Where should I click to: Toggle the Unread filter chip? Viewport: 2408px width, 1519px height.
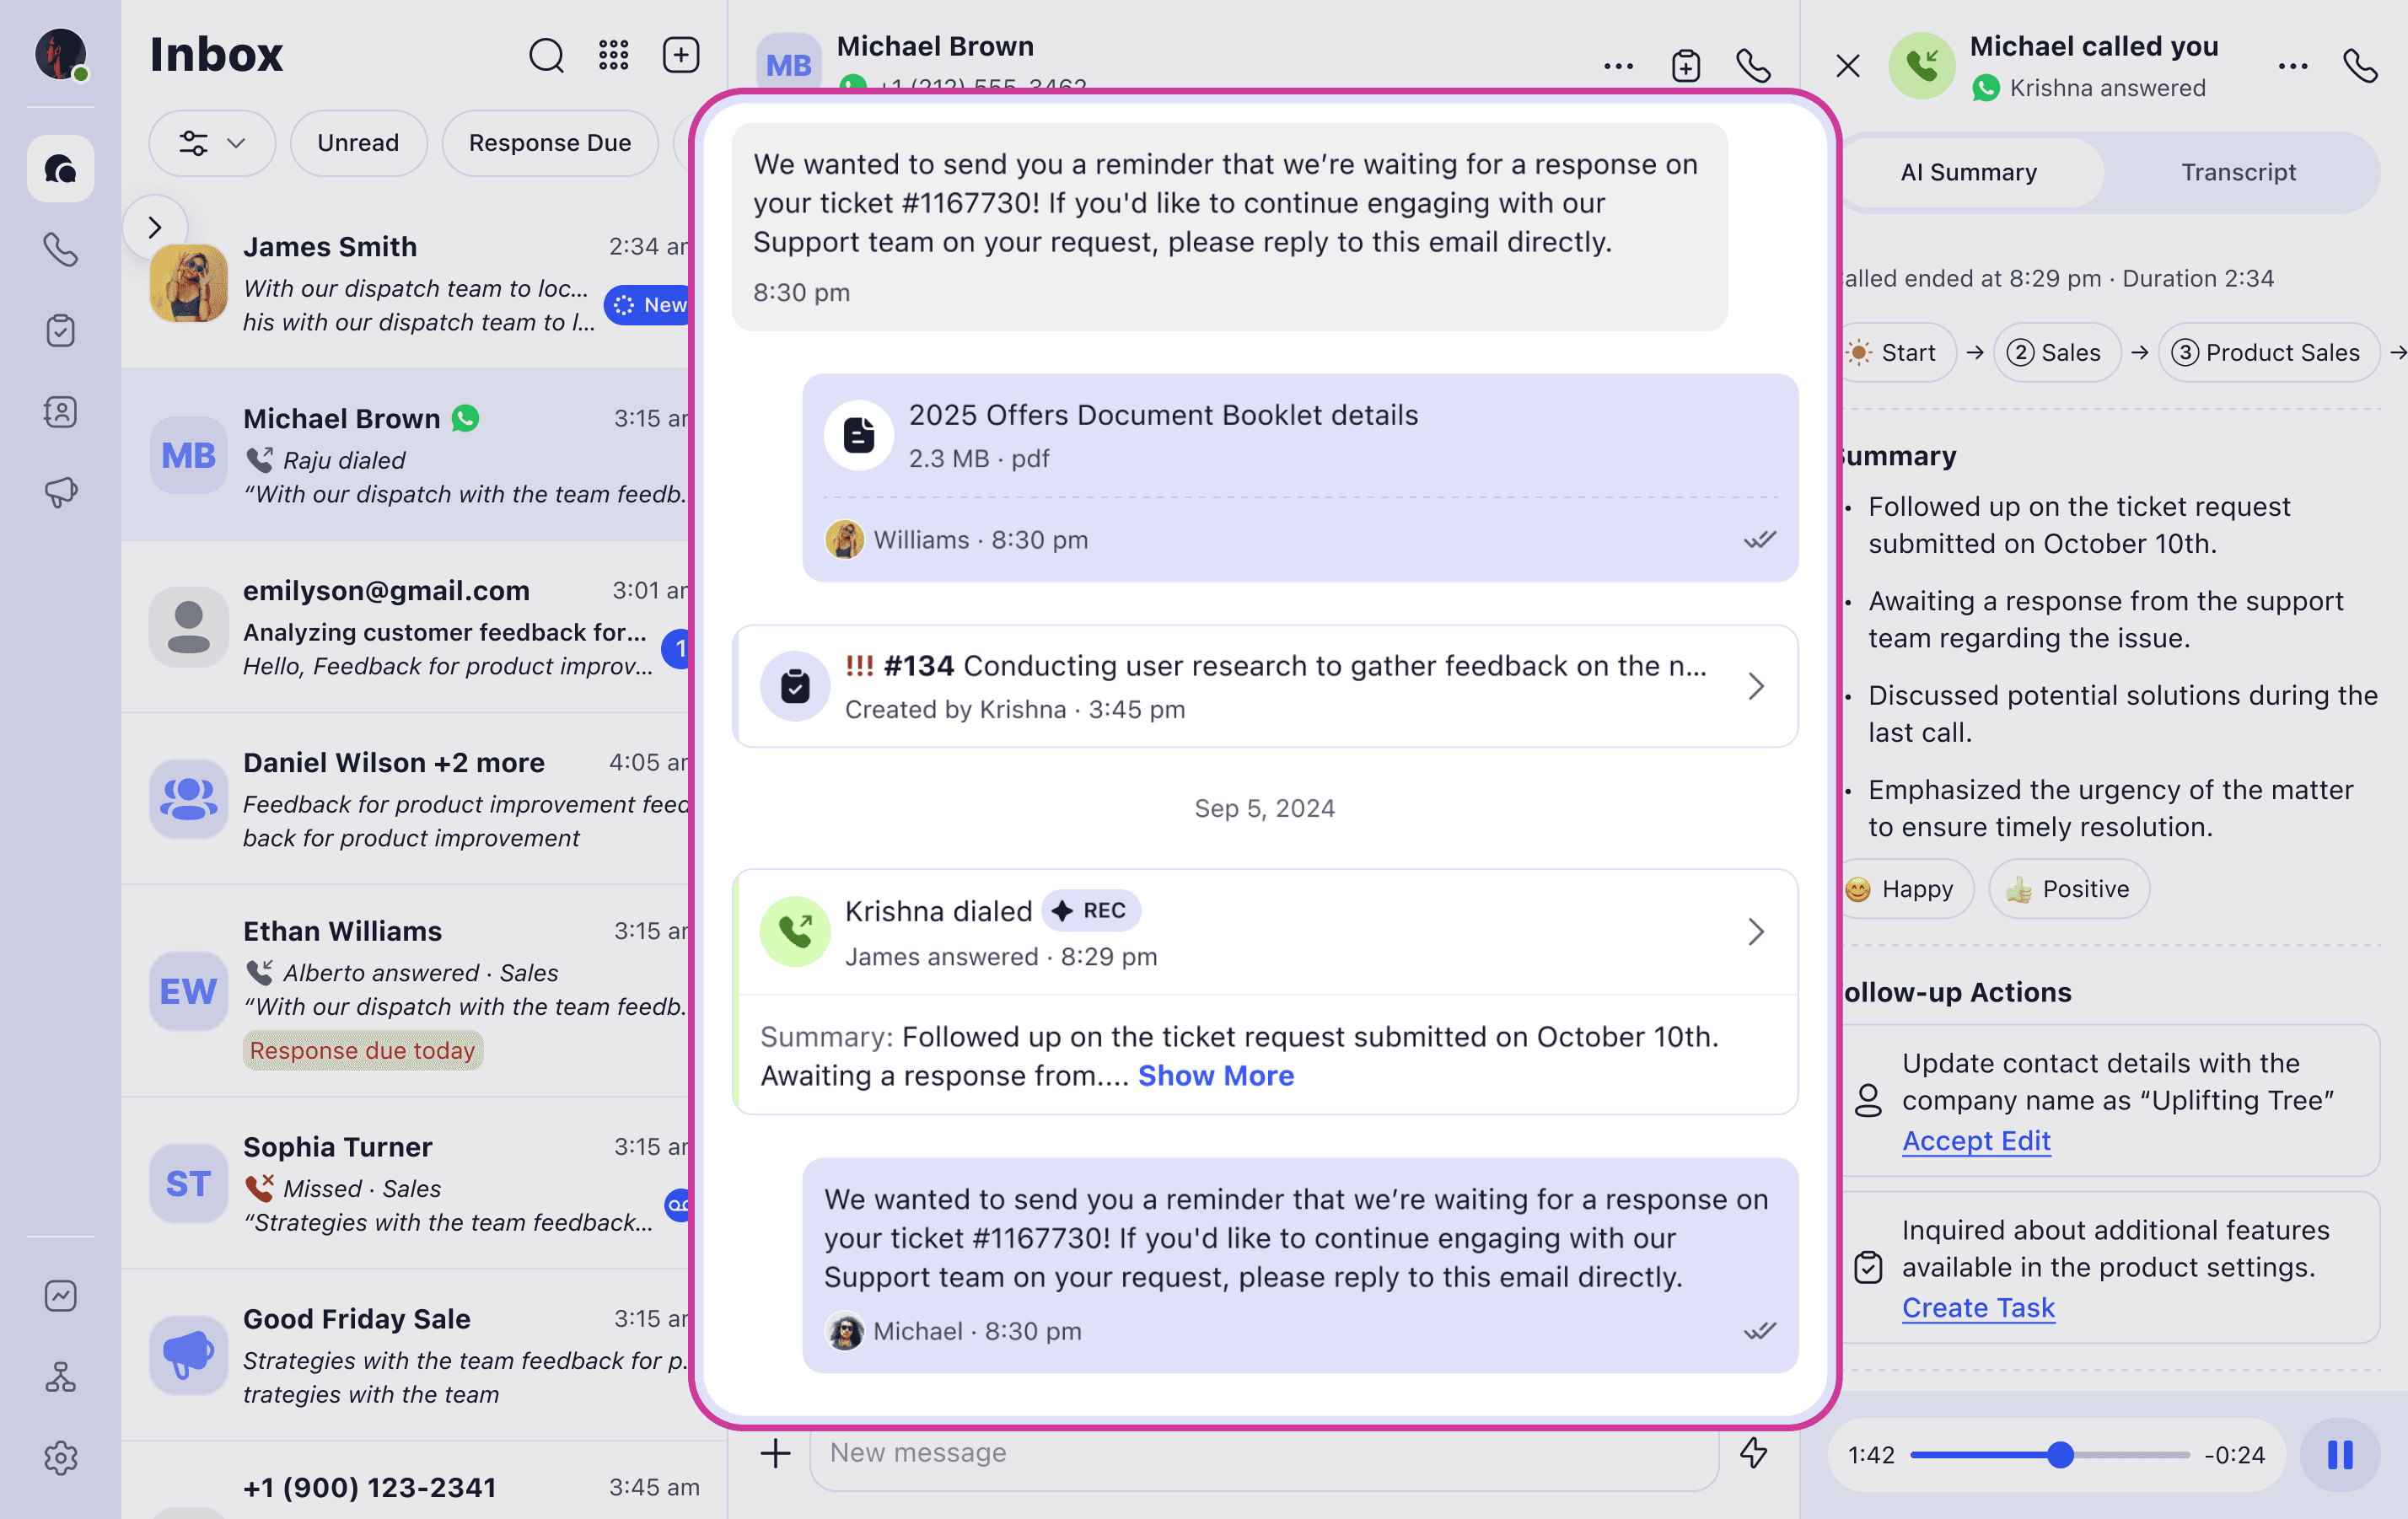click(358, 143)
